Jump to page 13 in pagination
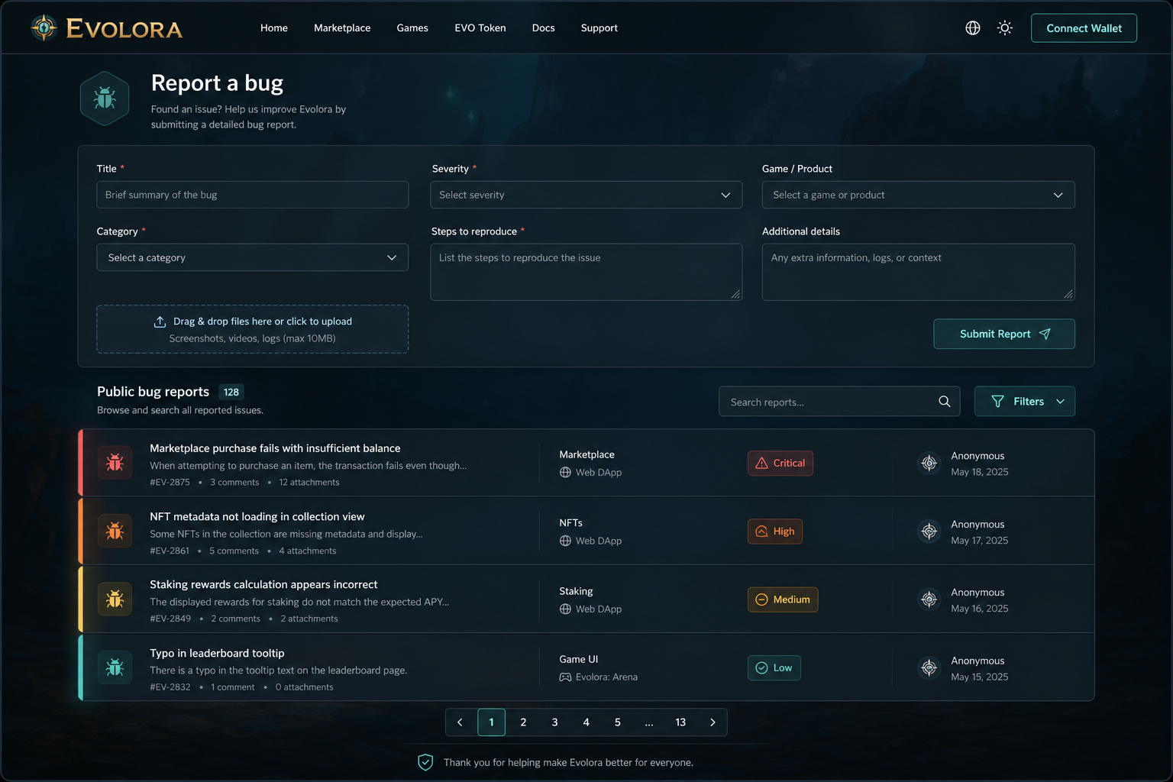The image size is (1173, 782). coord(680,722)
